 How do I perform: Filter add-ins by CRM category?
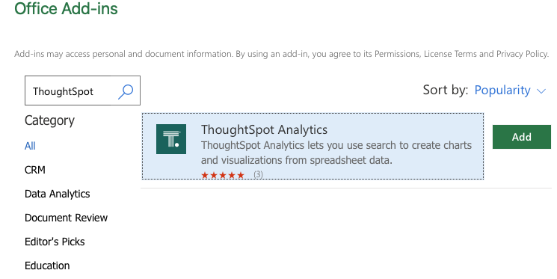click(x=35, y=170)
